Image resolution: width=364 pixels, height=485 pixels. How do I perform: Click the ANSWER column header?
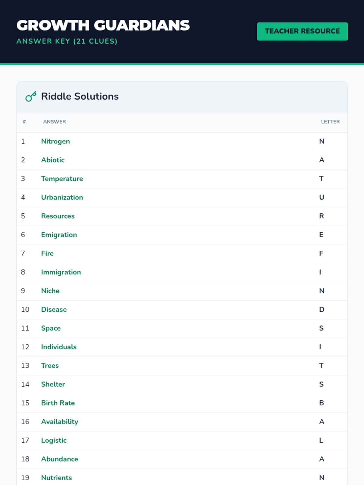pyautogui.click(x=55, y=122)
